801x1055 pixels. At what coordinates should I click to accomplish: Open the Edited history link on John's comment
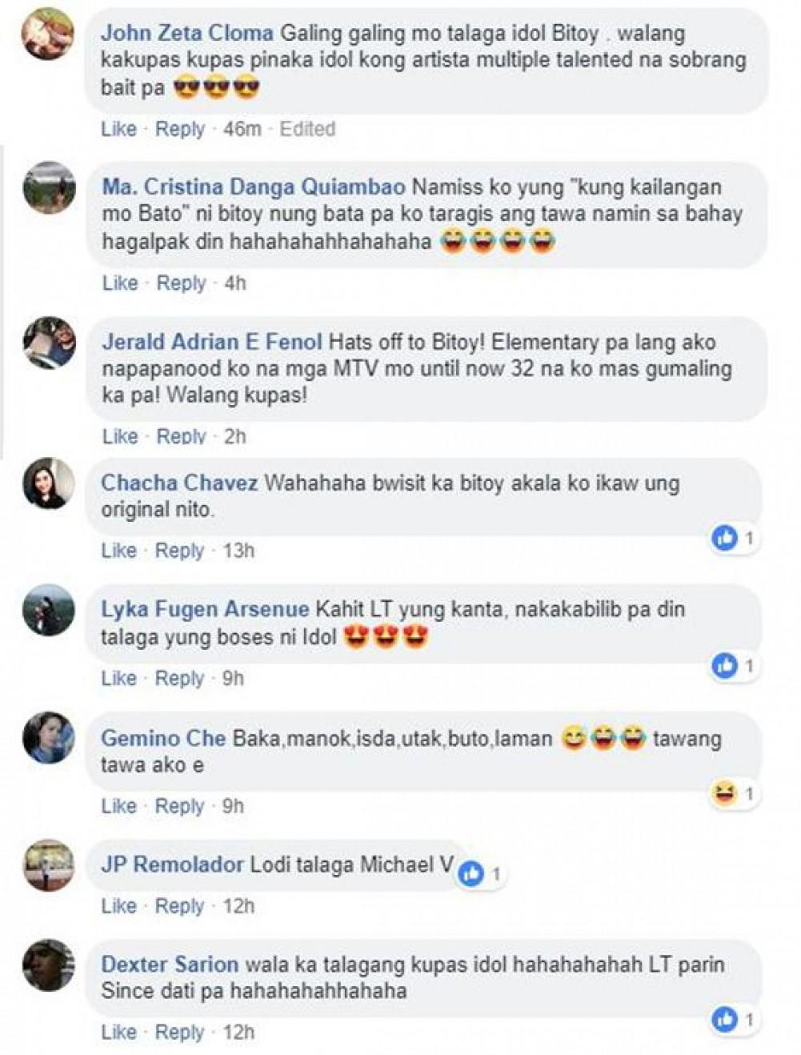coord(307,129)
